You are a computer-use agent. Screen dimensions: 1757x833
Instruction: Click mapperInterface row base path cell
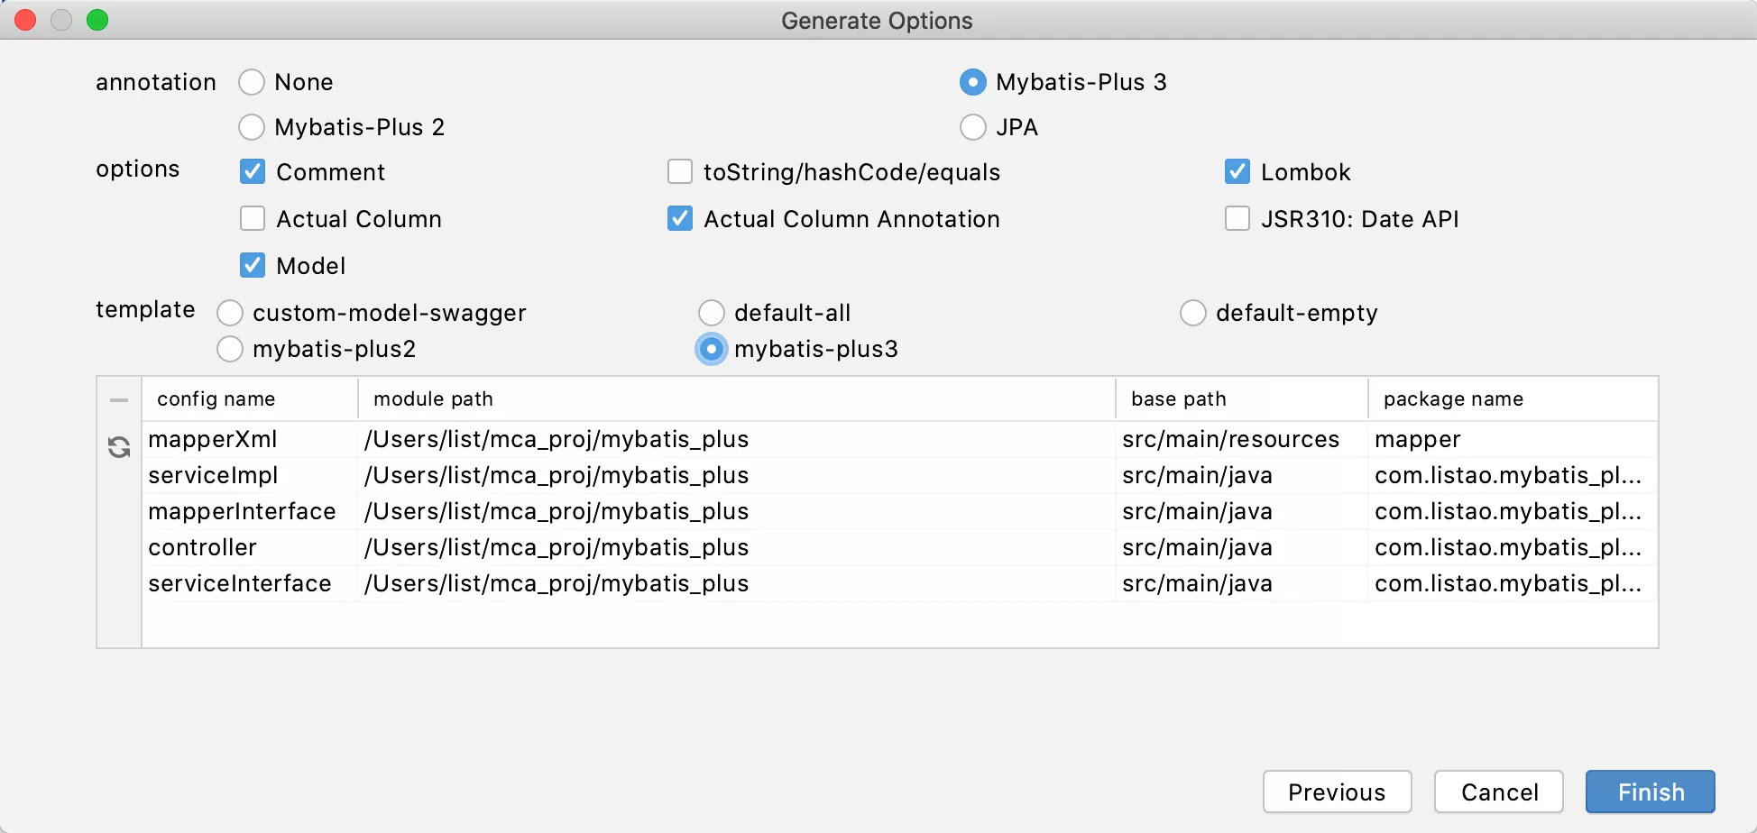tap(1242, 511)
